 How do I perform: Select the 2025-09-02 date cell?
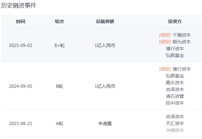pyautogui.click(x=21, y=45)
